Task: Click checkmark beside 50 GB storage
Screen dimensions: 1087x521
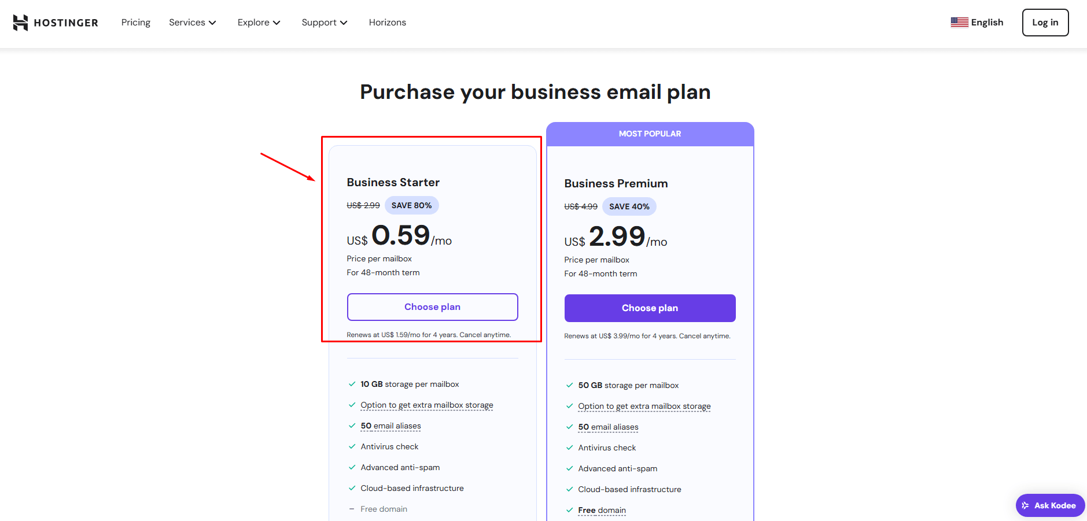Action: pos(569,385)
